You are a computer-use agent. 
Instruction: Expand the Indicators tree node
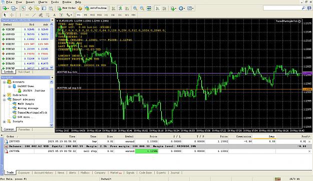coord(4,95)
